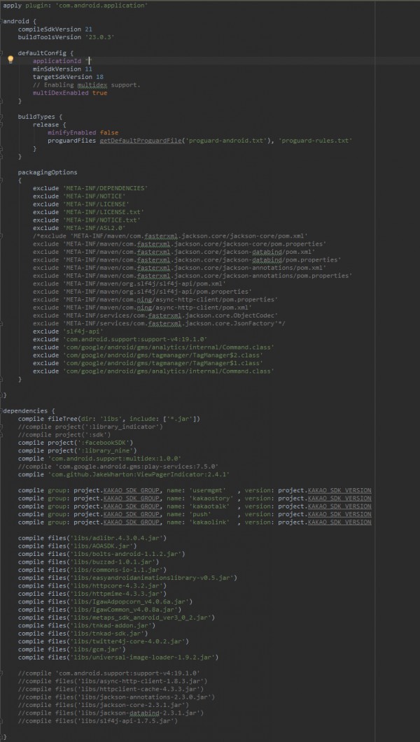Click the jackson-annotations/pom.properties exclude line
This screenshot has height=742, width=420.
pos(192,276)
